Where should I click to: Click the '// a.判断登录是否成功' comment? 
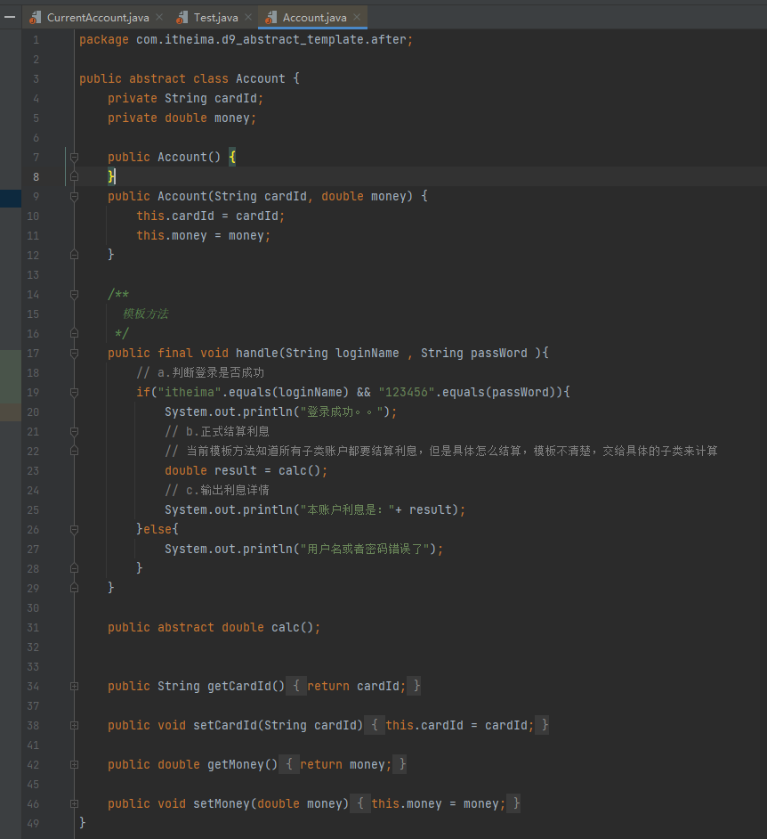point(200,373)
